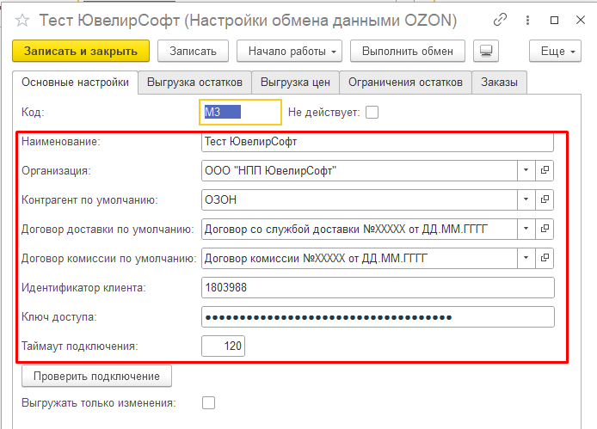Switch to Ограничения остатков tab

click(x=405, y=83)
